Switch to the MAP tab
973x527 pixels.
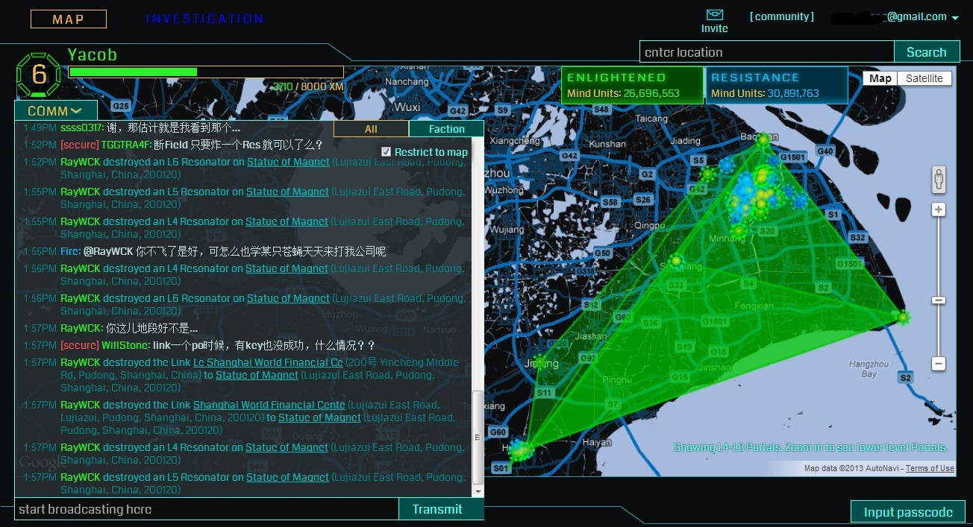tap(69, 19)
